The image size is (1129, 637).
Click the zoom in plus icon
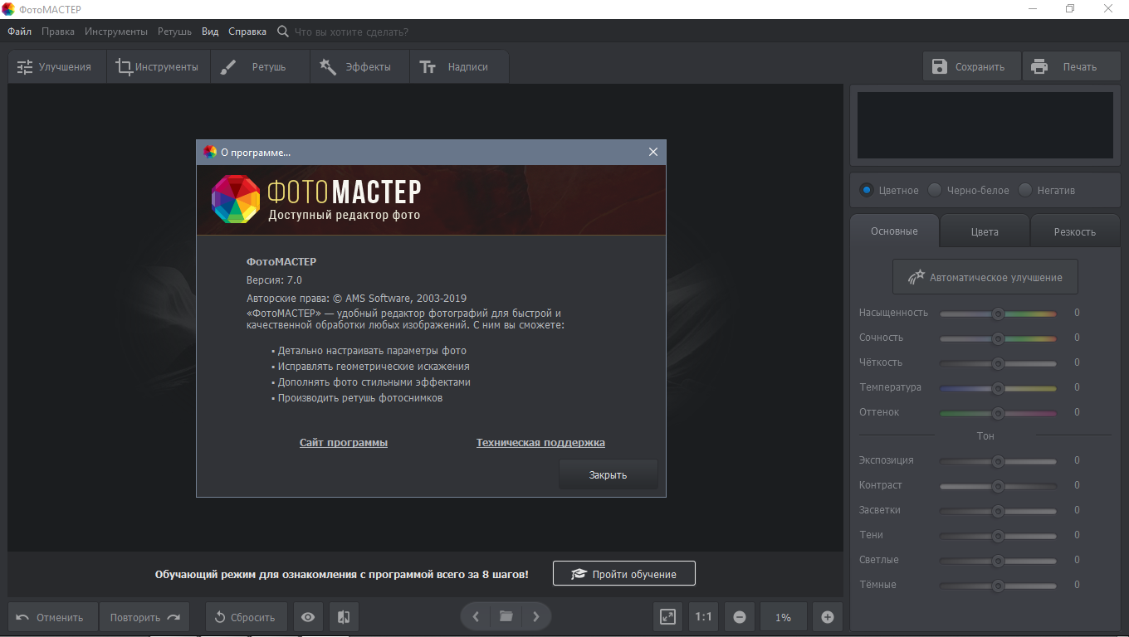tap(828, 617)
